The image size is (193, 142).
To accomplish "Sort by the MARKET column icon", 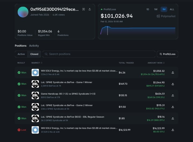I will (x=42, y=63).
